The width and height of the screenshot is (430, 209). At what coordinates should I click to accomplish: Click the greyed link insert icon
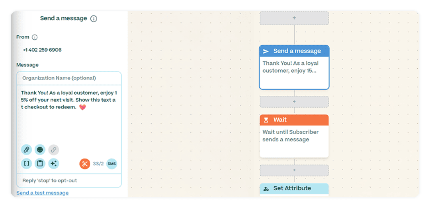pyautogui.click(x=54, y=150)
